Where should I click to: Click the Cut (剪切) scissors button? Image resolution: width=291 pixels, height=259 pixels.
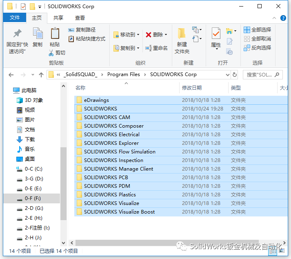tap(57, 53)
